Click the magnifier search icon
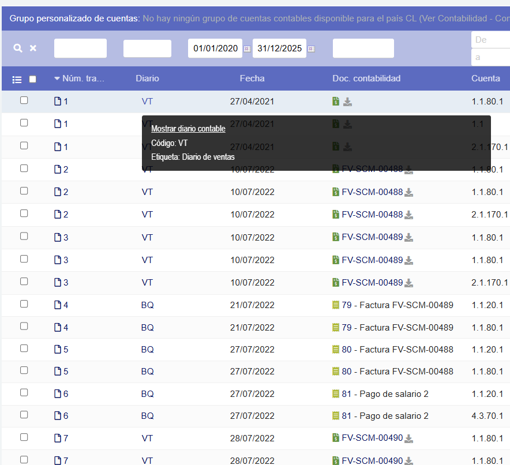 [18, 48]
